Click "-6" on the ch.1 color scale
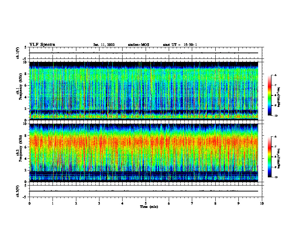 [275, 75]
